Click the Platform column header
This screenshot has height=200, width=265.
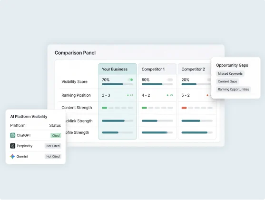(18, 125)
